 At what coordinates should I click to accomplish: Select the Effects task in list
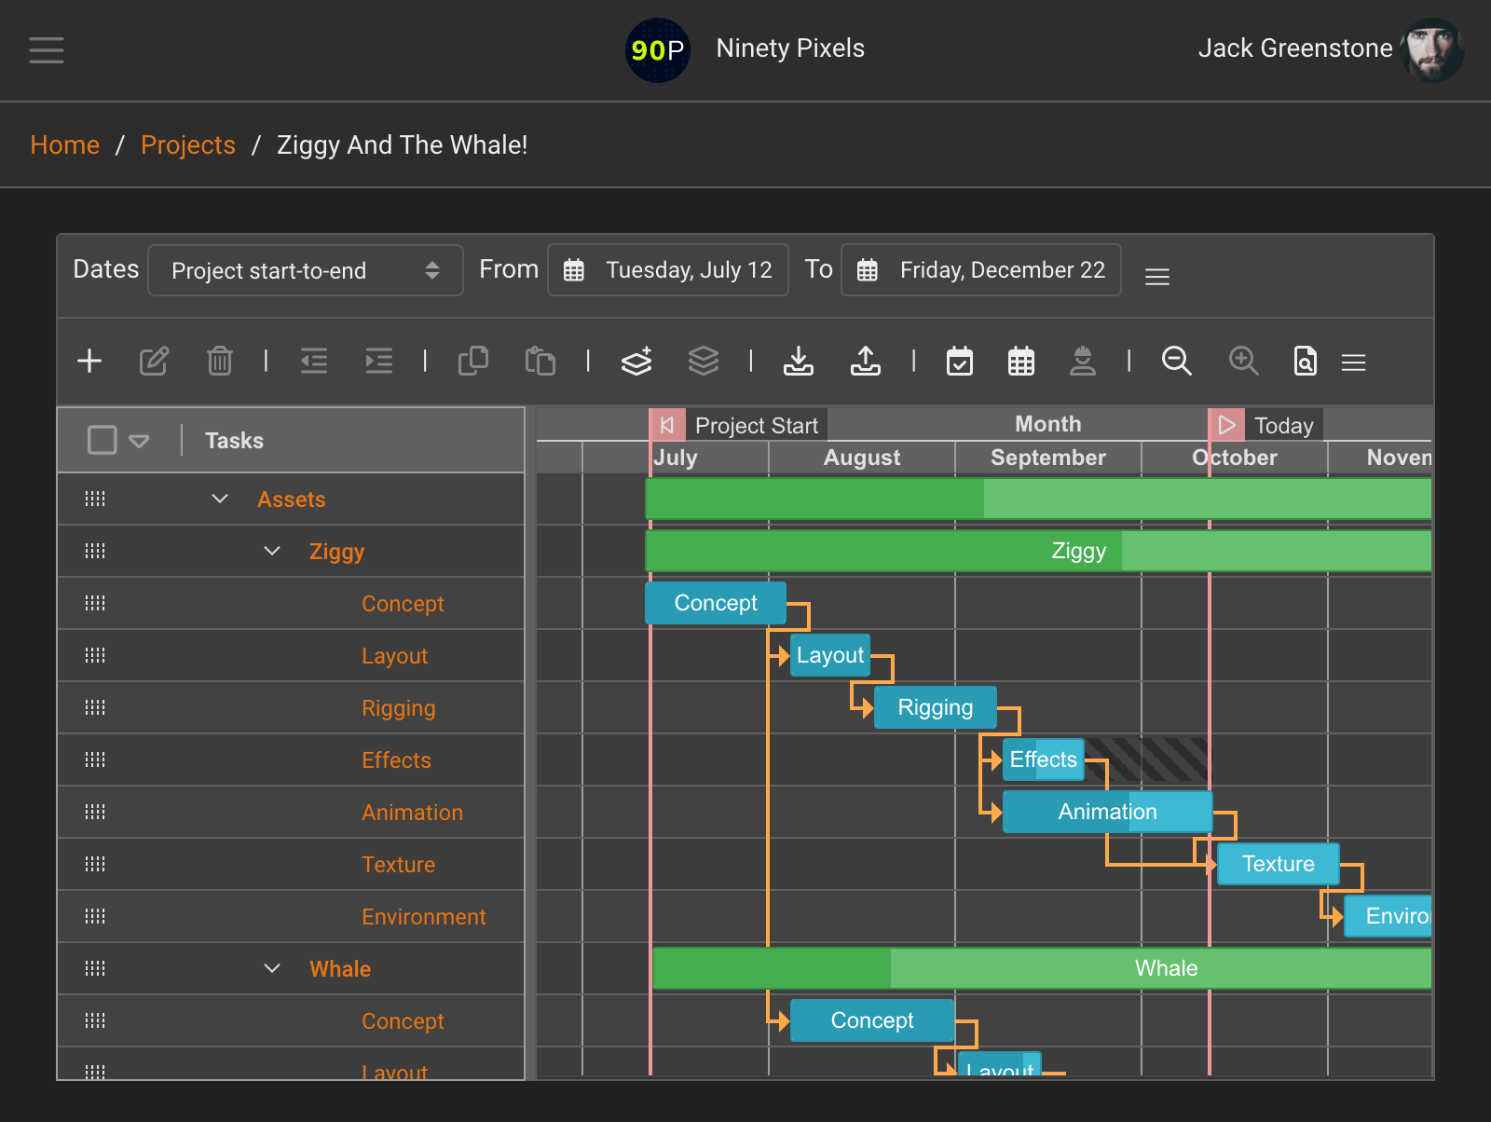click(x=396, y=760)
